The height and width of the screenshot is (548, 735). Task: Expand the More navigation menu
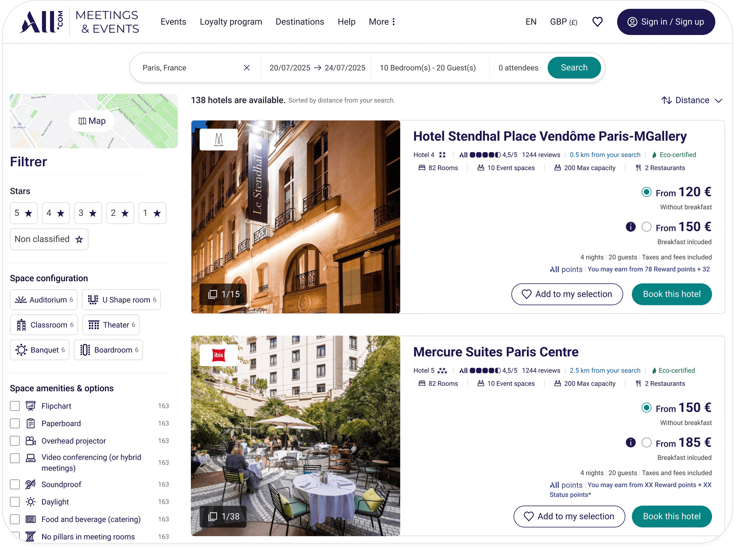381,22
